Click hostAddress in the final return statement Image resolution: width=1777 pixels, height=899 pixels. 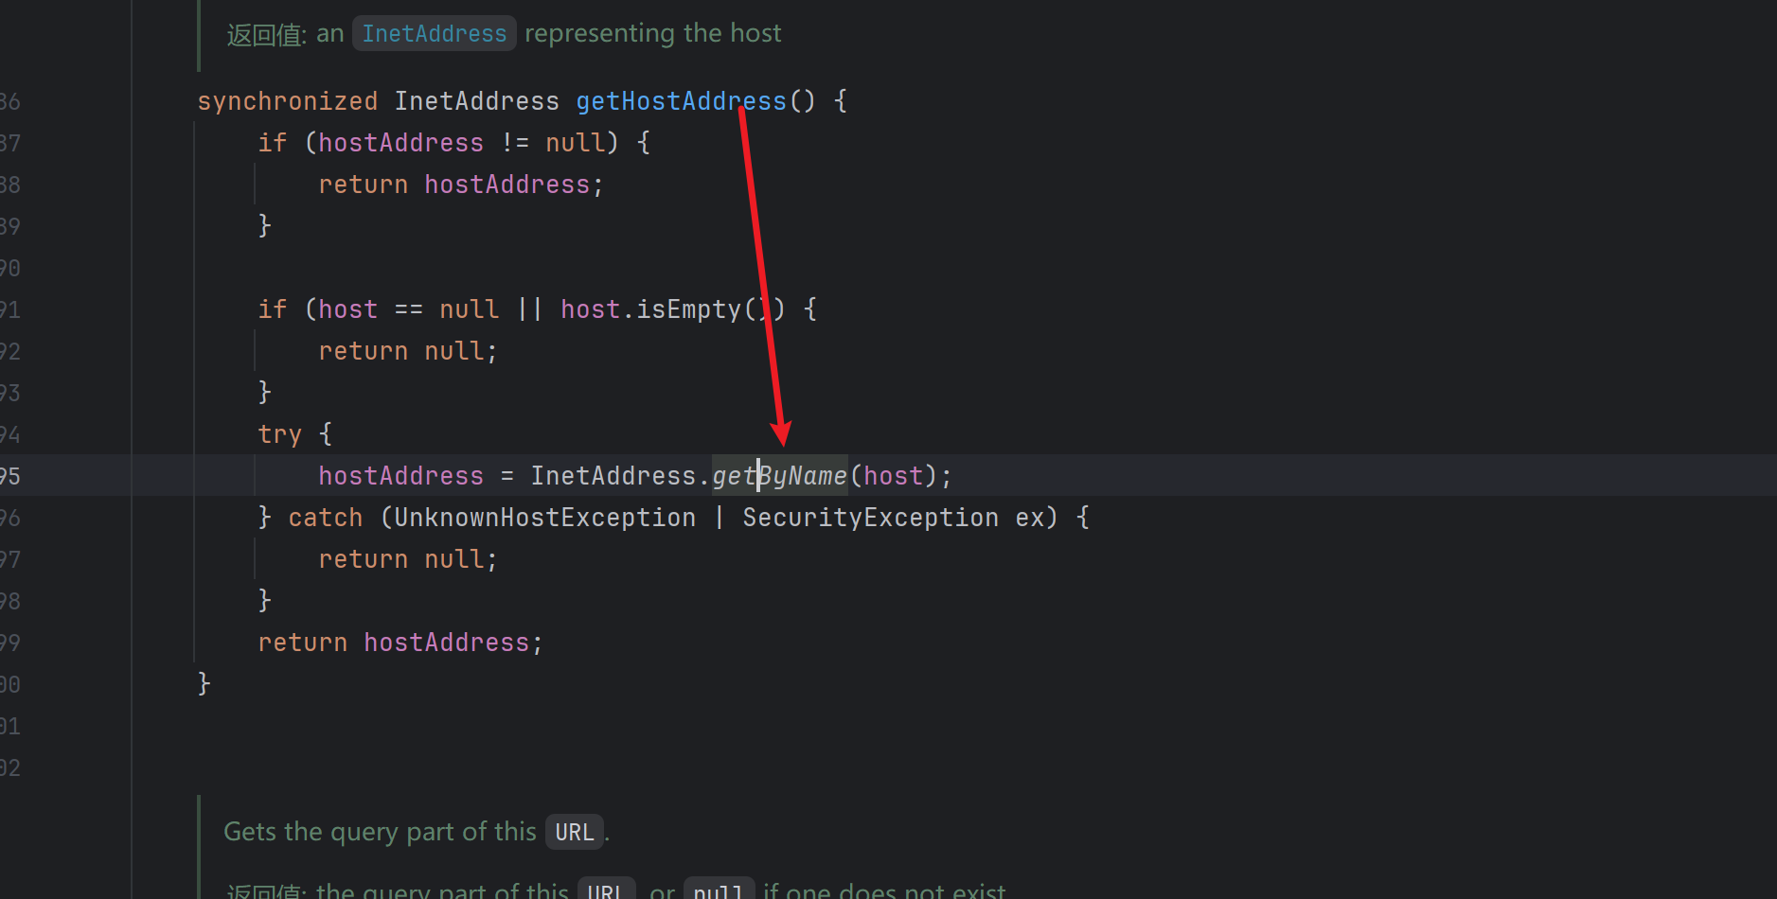447,643
